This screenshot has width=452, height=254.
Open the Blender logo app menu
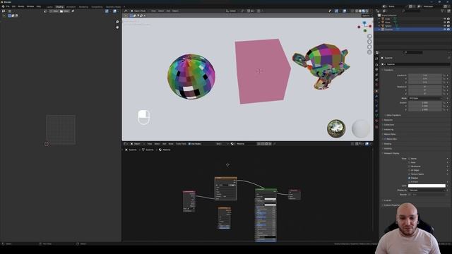pyautogui.click(x=3, y=6)
